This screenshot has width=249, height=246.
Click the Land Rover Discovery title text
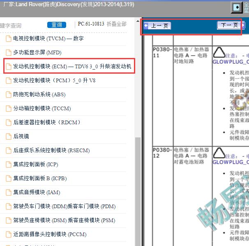(x=69, y=4)
